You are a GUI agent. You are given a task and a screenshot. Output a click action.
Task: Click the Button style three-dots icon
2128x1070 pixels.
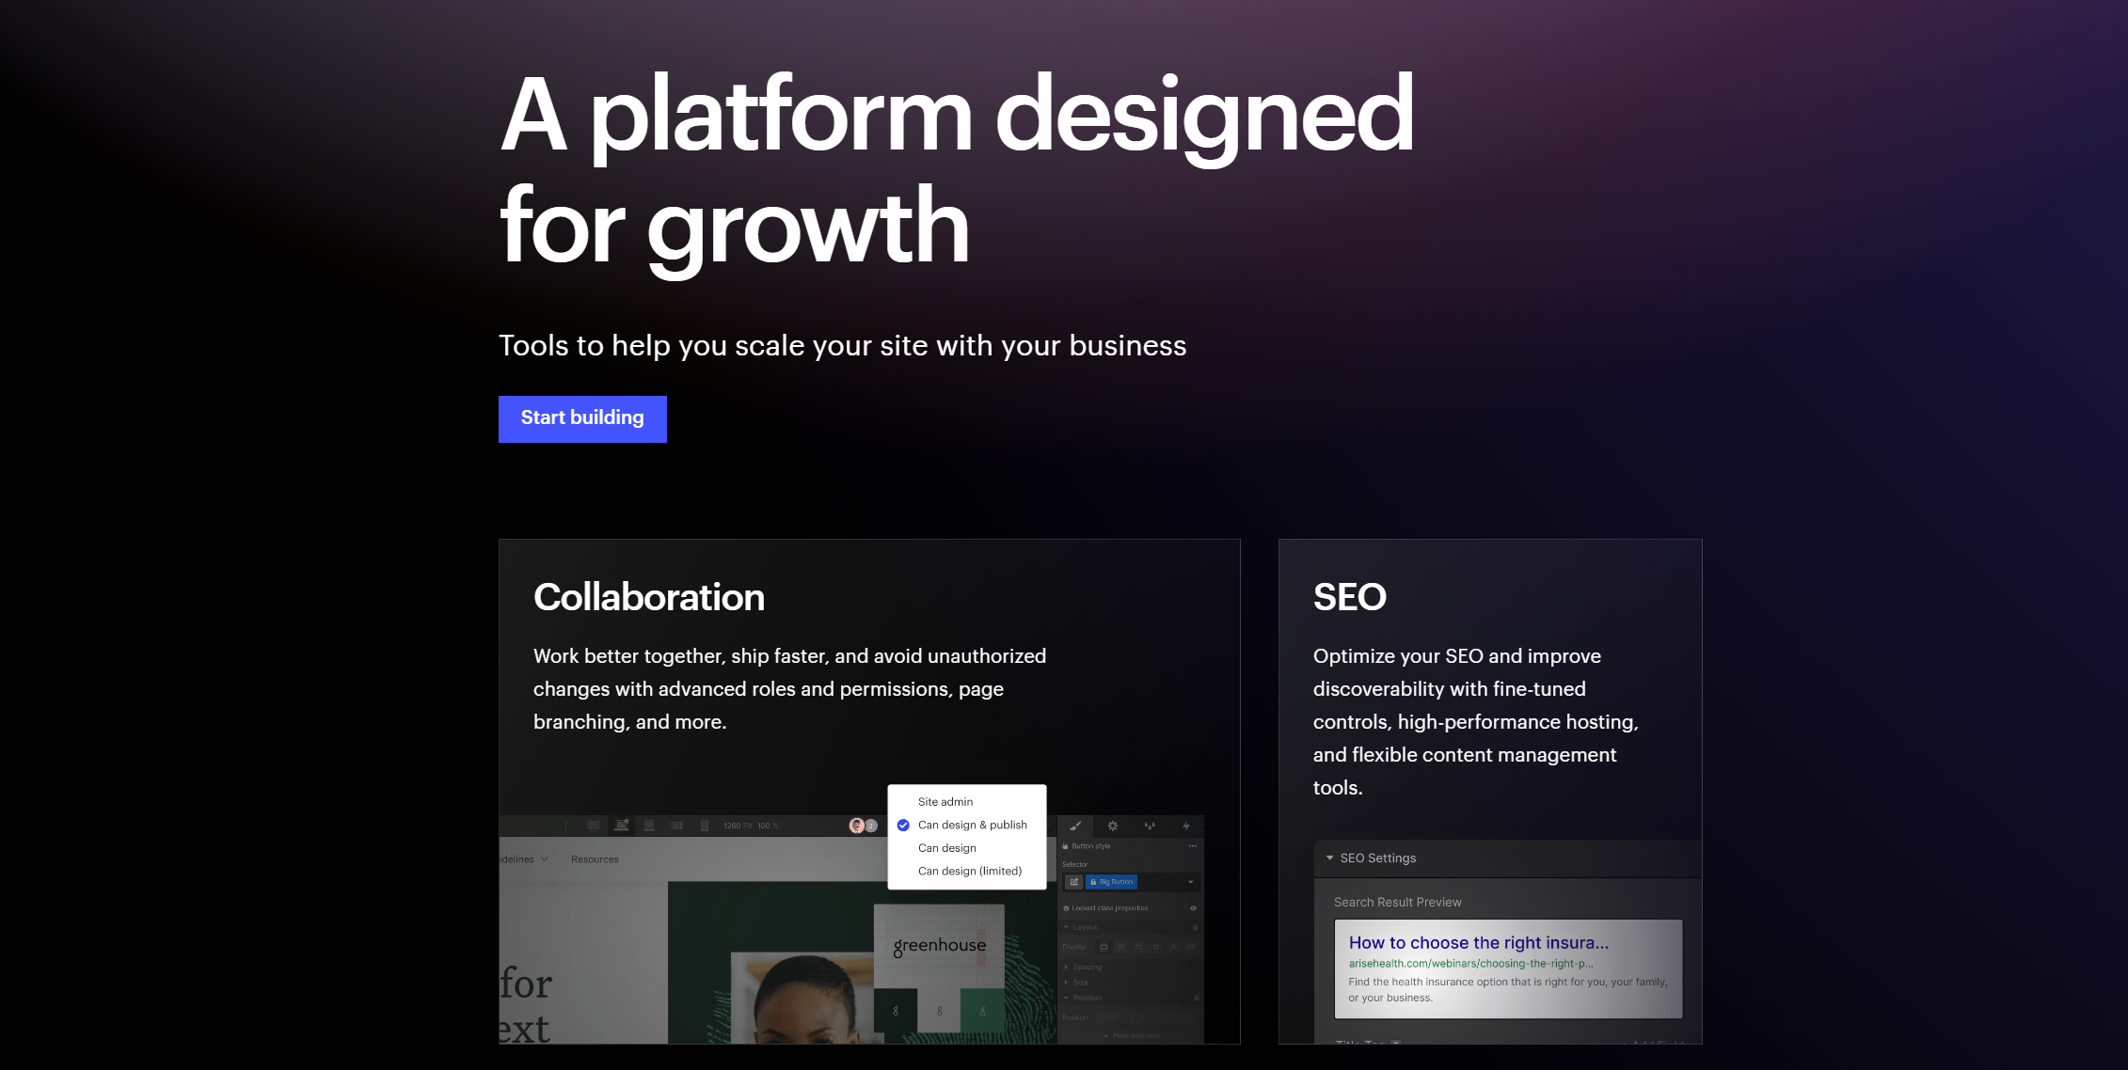tap(1192, 846)
